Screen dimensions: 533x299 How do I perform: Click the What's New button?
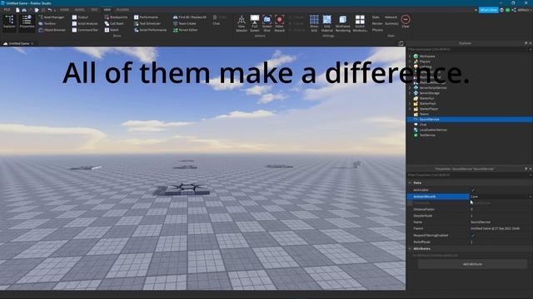coord(489,10)
